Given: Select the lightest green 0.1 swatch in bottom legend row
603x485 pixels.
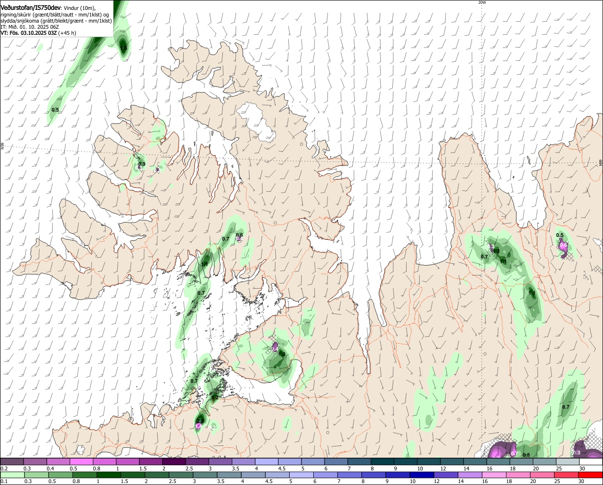Looking at the screenshot, I should (12, 475).
